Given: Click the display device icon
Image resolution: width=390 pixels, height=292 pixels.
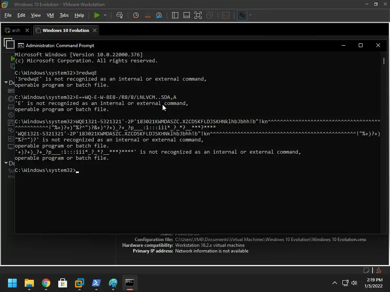Looking at the screenshot, I should click(11, 146).
